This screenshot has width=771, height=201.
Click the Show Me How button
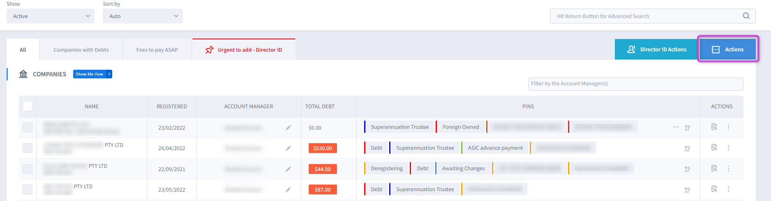coord(92,74)
